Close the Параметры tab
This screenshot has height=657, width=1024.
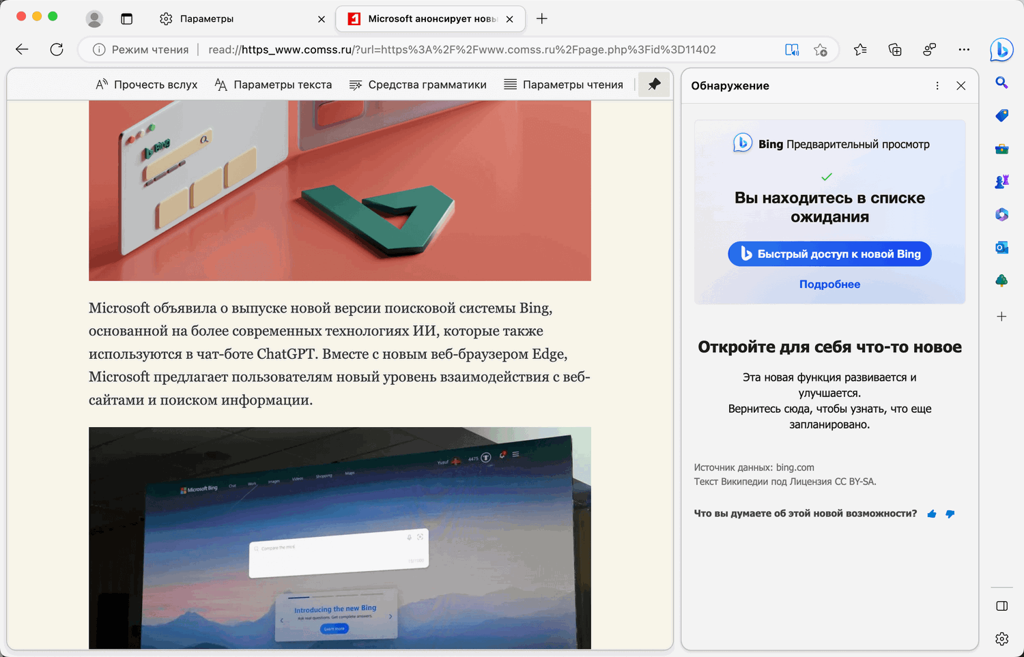click(x=322, y=19)
